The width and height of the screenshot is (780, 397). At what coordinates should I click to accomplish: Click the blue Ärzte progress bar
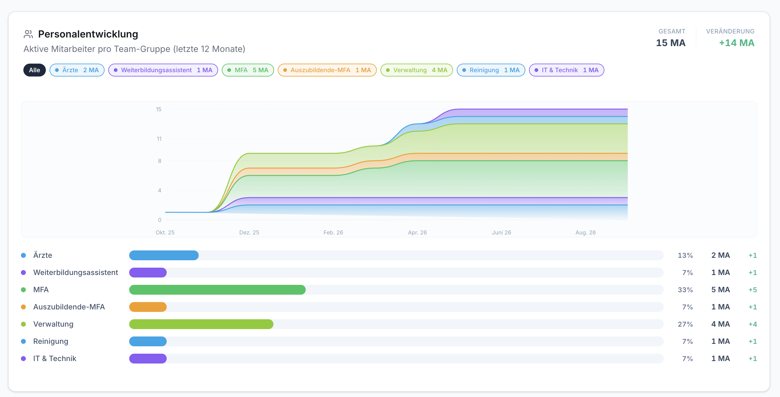pyautogui.click(x=164, y=255)
